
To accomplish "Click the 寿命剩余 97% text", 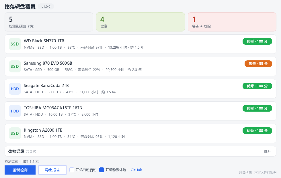I will click(x=91, y=48).
